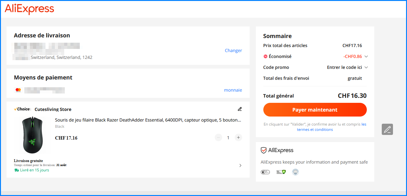Click the Razer mouse product thumbnail

33,135
